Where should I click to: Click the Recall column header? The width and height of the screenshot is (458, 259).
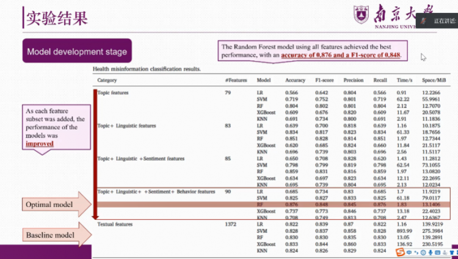tap(380, 80)
